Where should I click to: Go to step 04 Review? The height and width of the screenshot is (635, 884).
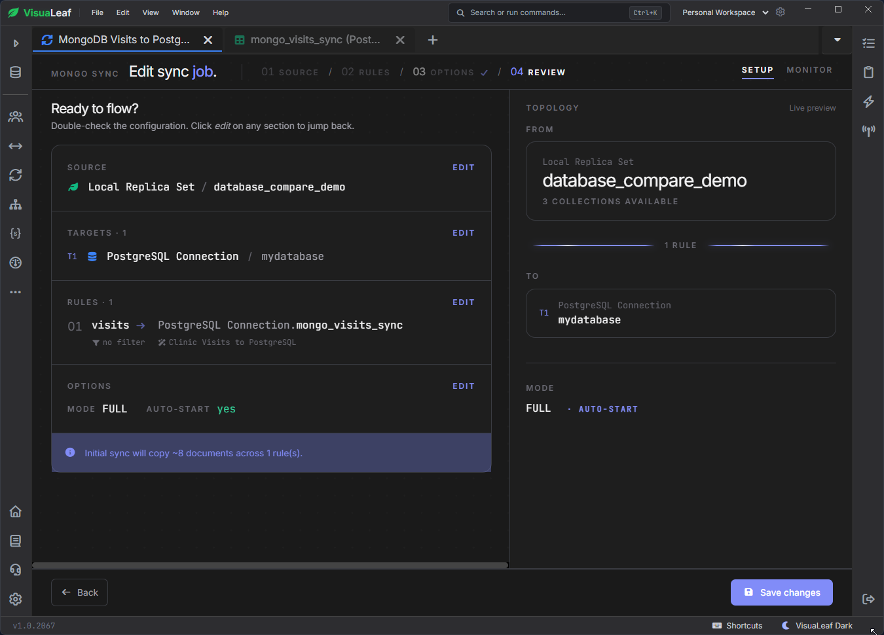(x=538, y=72)
